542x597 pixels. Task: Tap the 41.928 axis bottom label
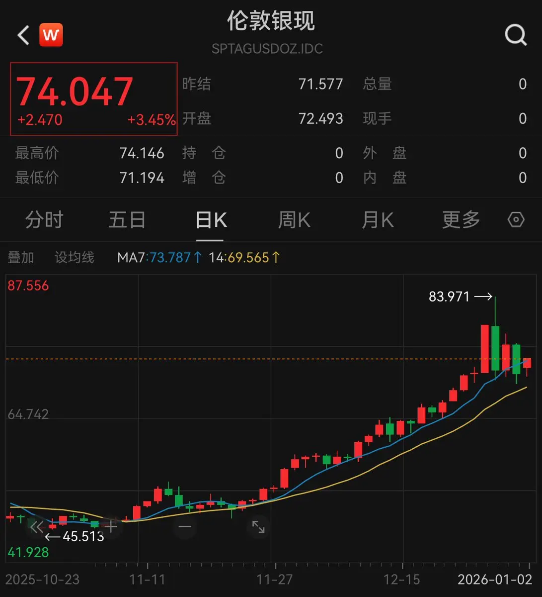[x=28, y=552]
